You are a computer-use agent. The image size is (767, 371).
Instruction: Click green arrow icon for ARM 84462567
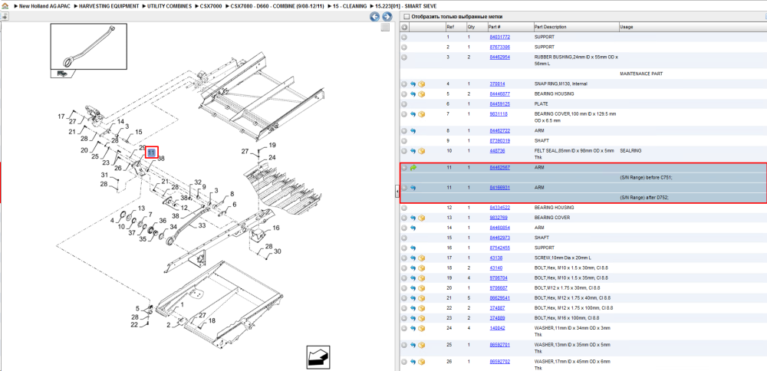coord(413,168)
